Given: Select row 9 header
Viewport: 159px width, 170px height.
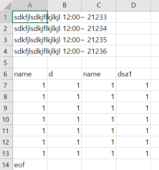Looking at the screenshot, I should 6,108.
